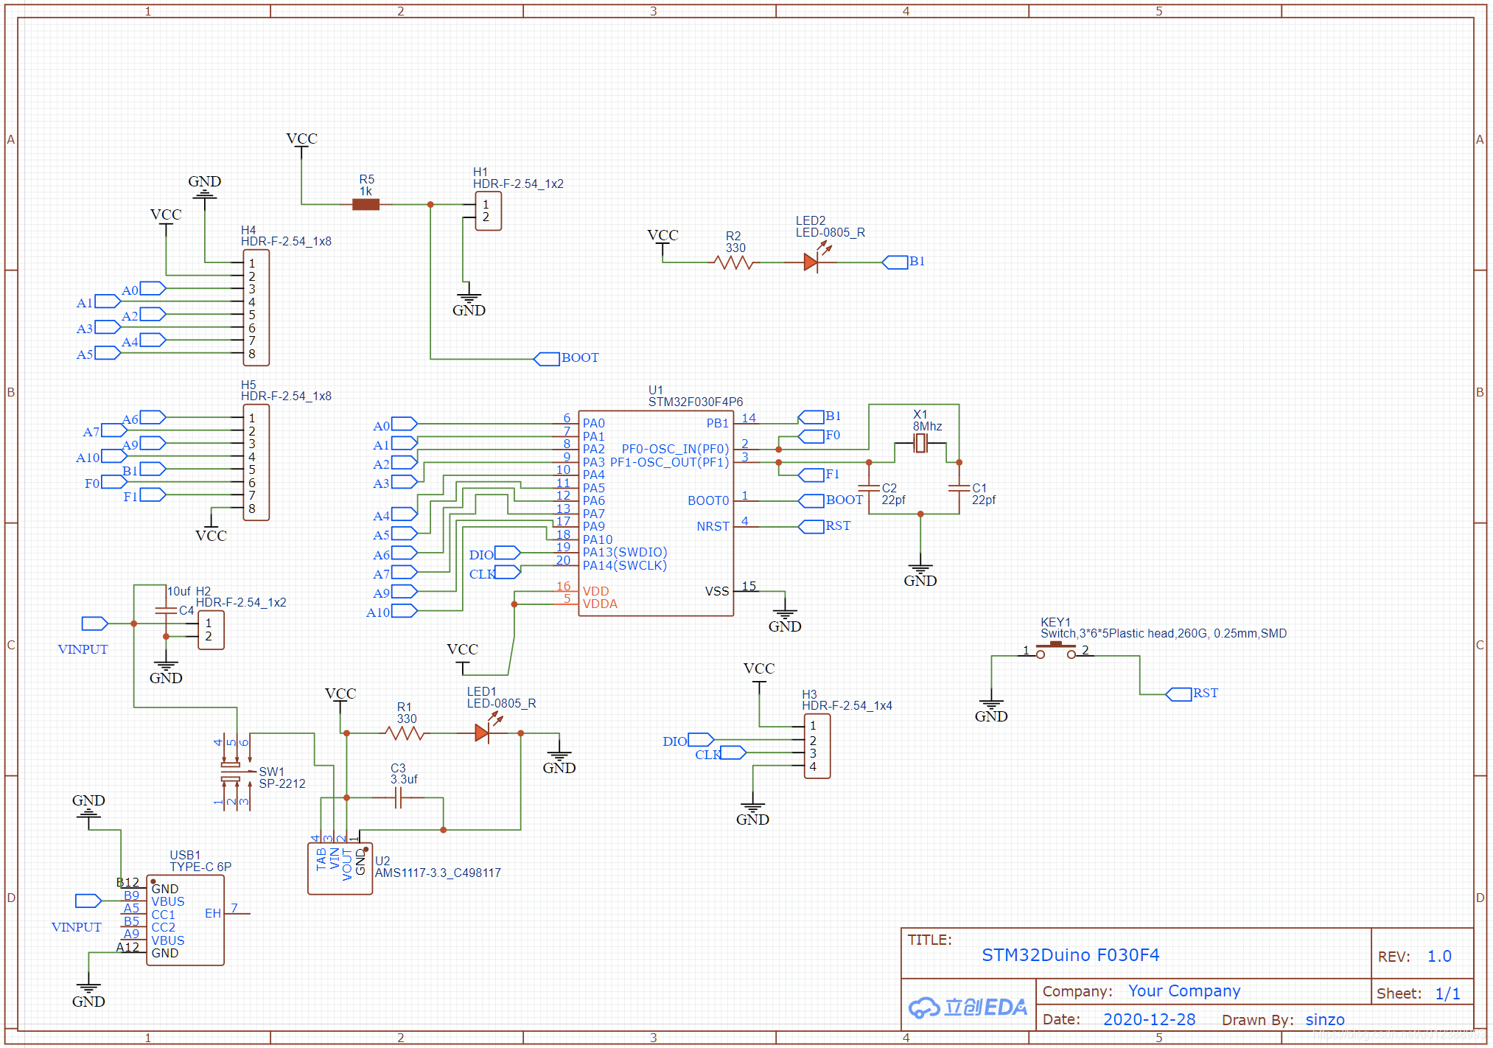Click the date 2020-12-28 field
The width and height of the screenshot is (1493, 1048).
pos(1149,1019)
